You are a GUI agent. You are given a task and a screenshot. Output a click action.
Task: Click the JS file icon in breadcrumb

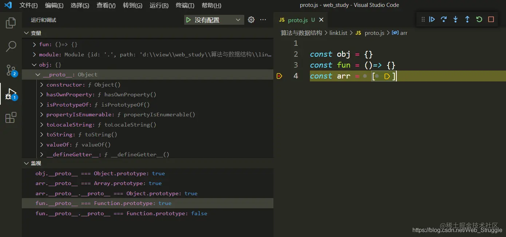click(x=358, y=33)
